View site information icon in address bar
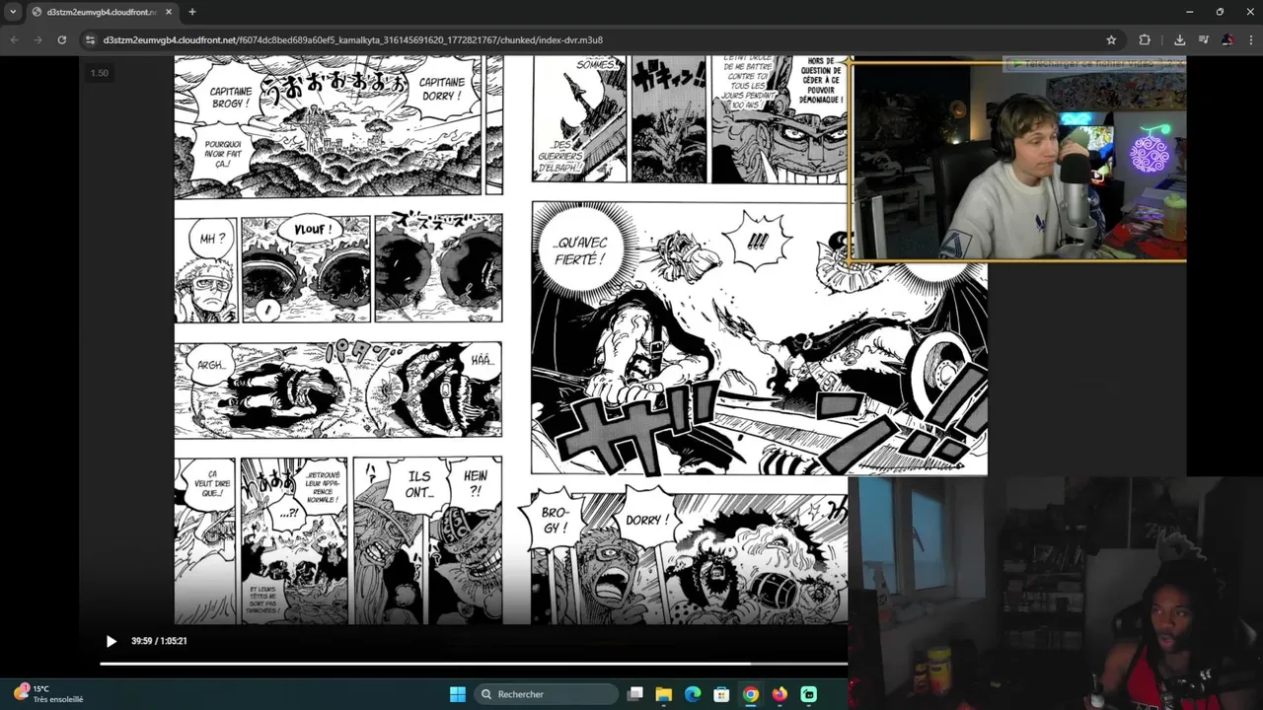Viewport: 1263px width, 710px height. 90,39
